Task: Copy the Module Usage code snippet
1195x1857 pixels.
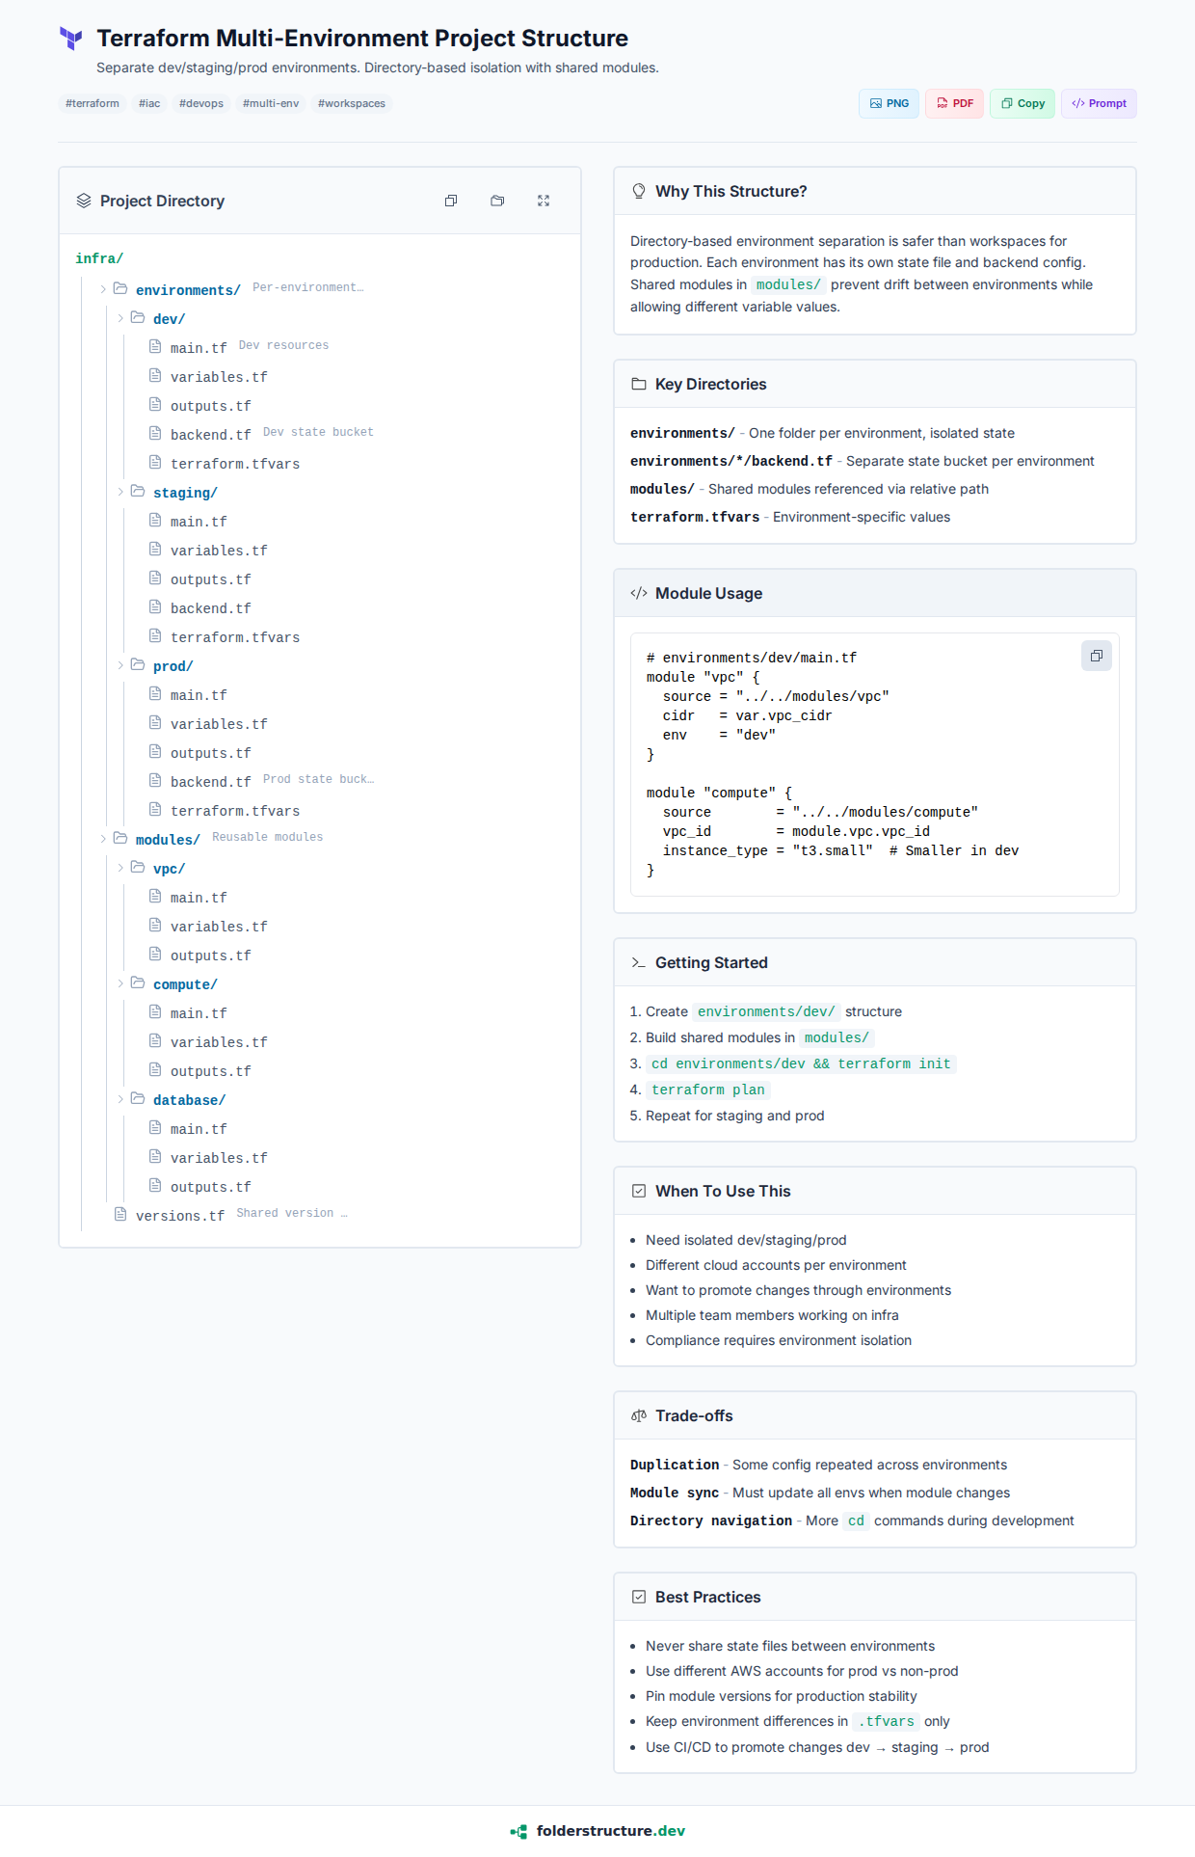Action: (x=1096, y=656)
